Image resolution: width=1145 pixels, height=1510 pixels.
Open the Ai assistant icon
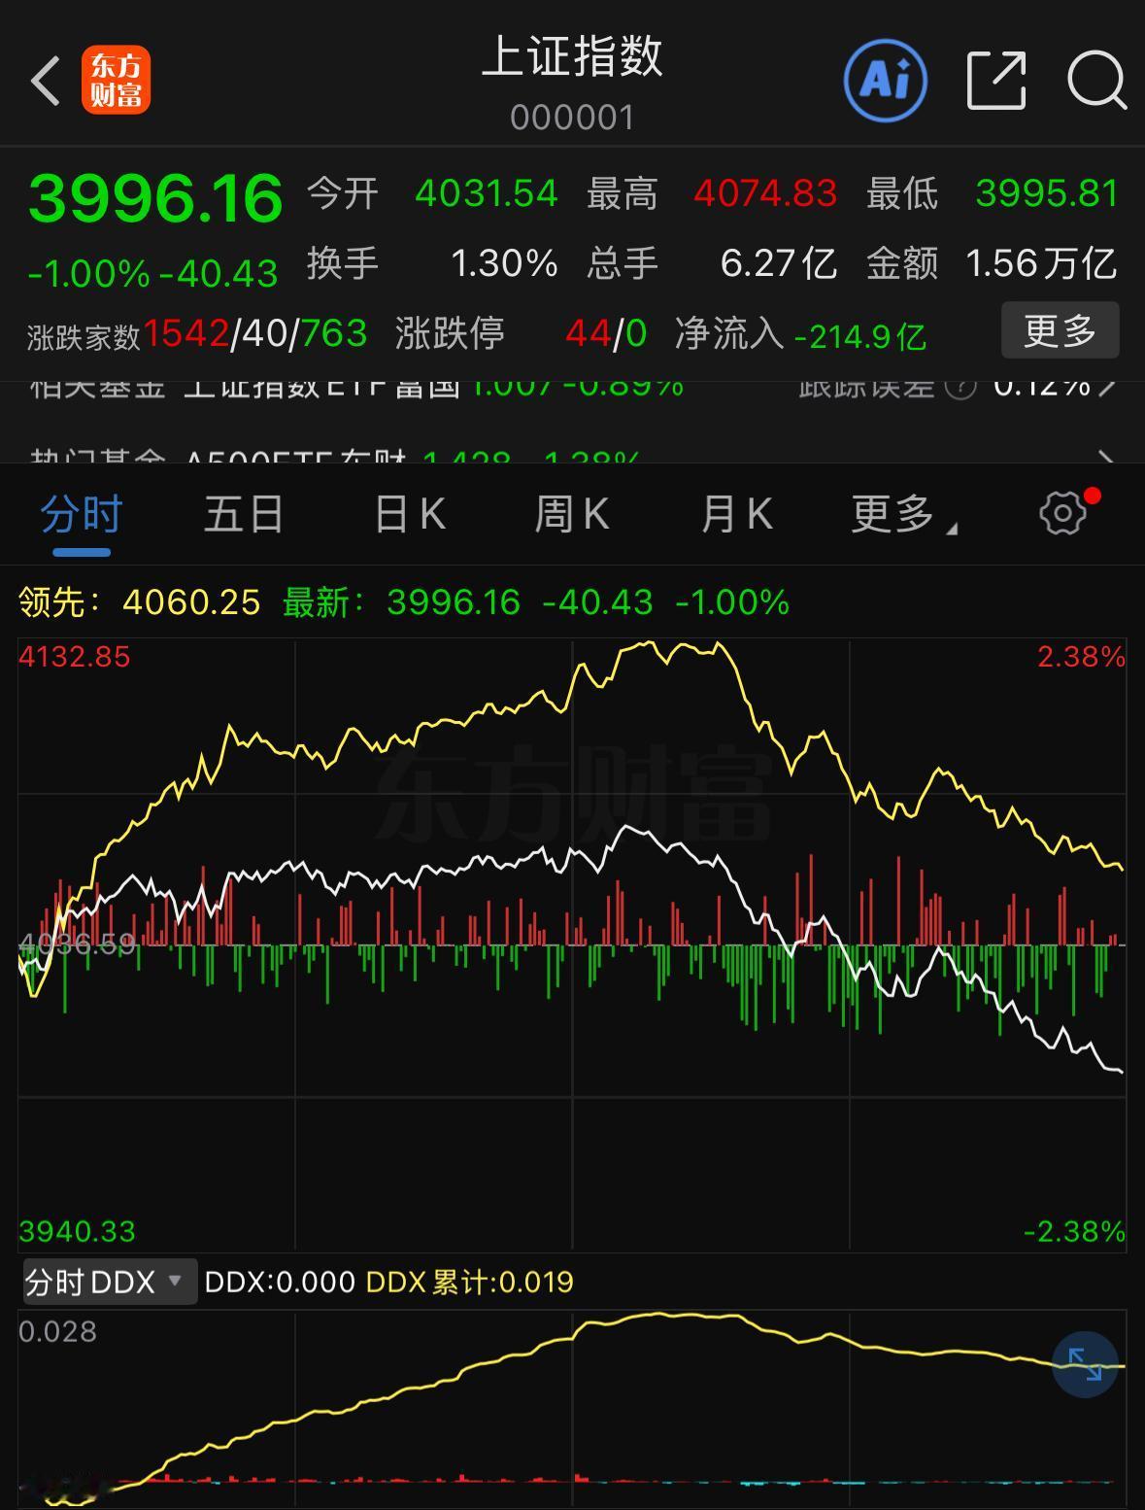click(x=886, y=81)
